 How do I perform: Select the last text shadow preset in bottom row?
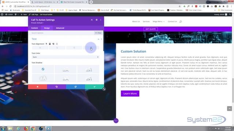[88, 78]
